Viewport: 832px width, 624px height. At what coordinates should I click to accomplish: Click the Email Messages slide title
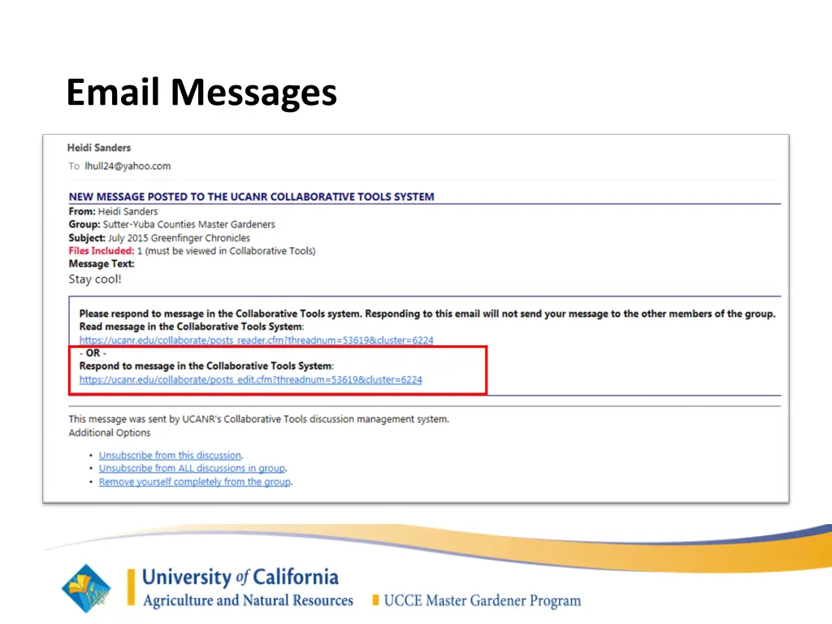[x=201, y=93]
